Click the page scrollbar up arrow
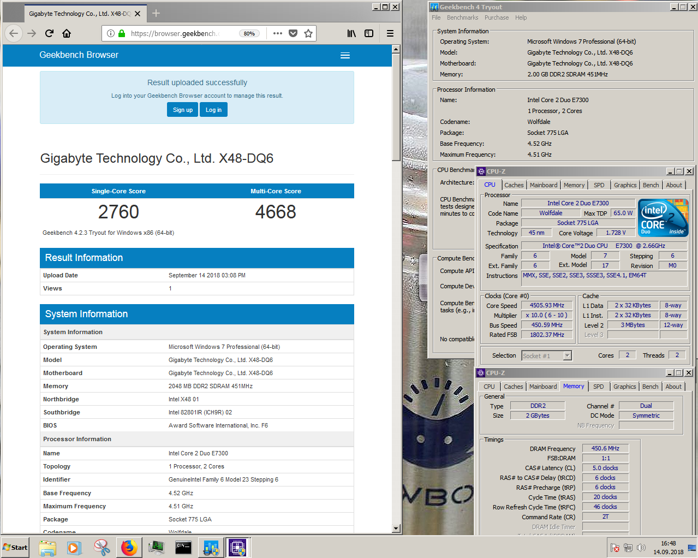Screen dimensions: 698x558 [x=396, y=49]
